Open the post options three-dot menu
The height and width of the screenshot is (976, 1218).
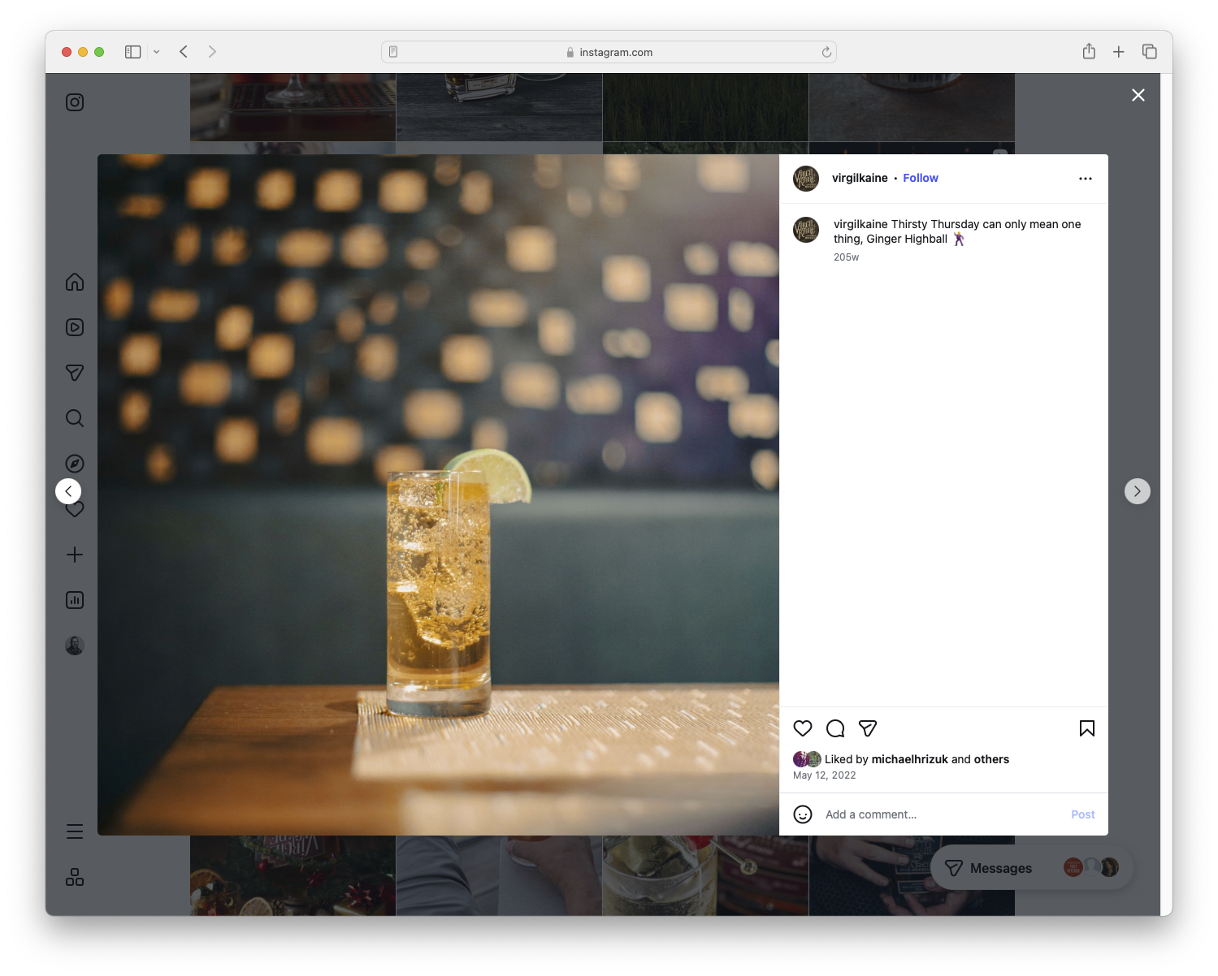(1086, 178)
